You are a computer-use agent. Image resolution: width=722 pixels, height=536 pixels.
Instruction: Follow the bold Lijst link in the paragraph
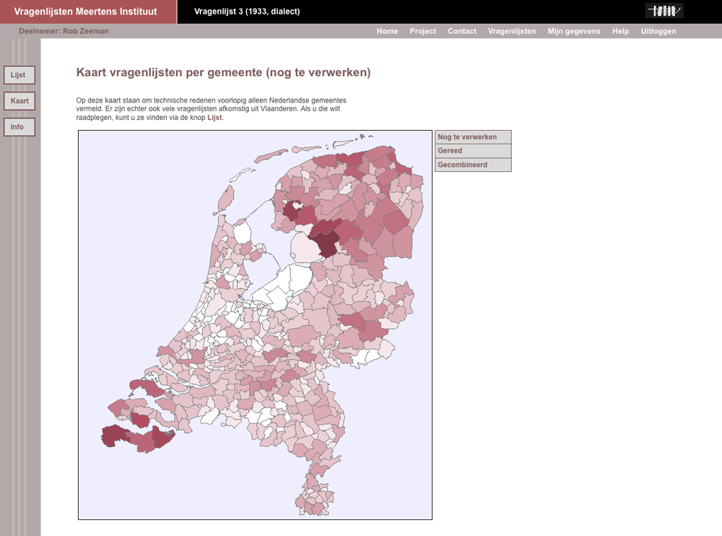pos(214,117)
